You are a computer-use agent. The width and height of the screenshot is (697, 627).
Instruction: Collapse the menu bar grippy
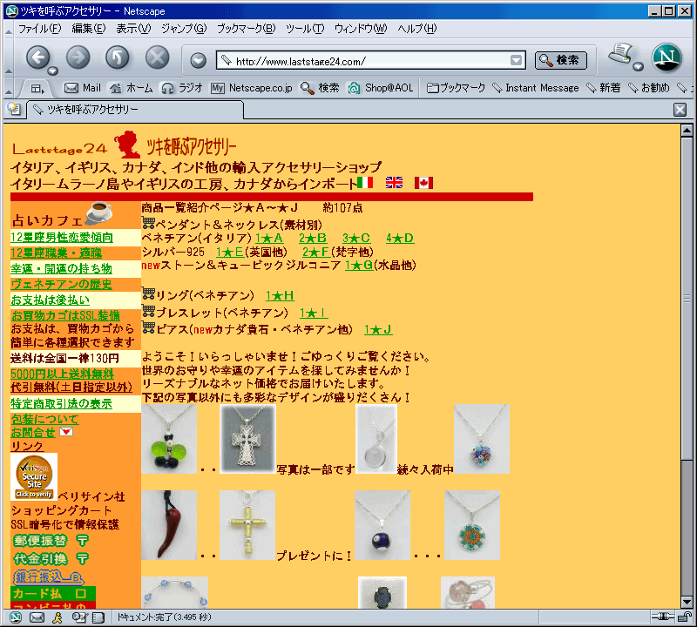coord(9,30)
